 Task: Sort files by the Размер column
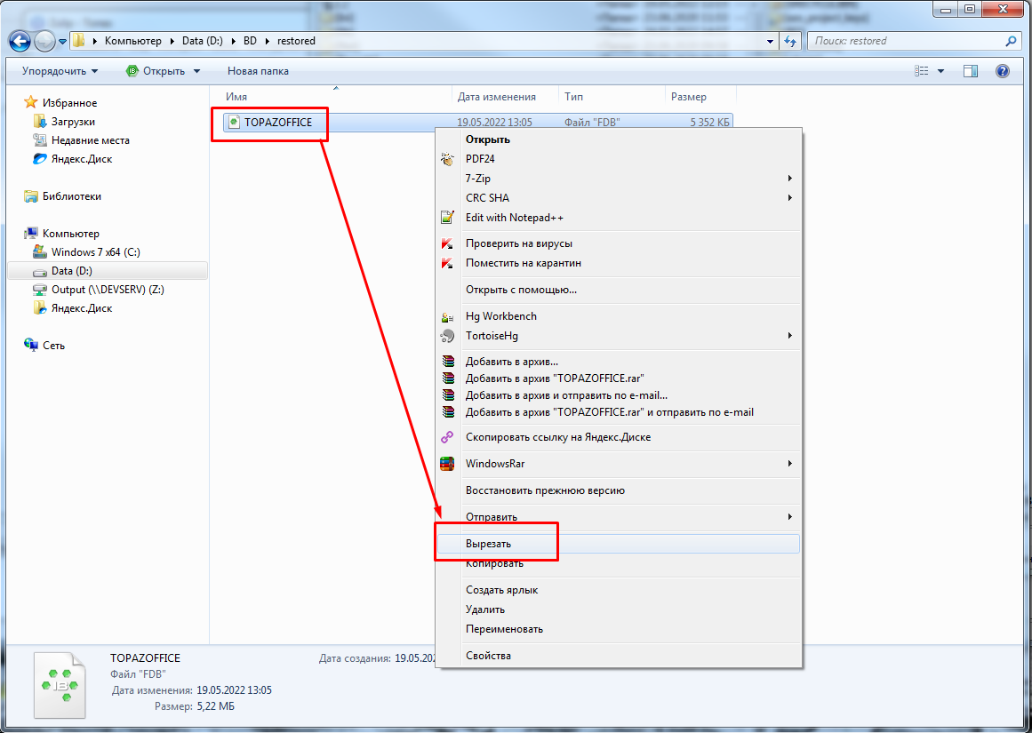[701, 97]
